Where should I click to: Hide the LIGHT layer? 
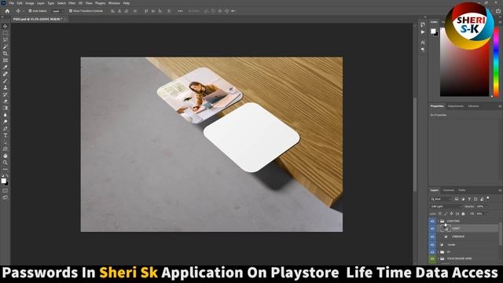point(432,229)
